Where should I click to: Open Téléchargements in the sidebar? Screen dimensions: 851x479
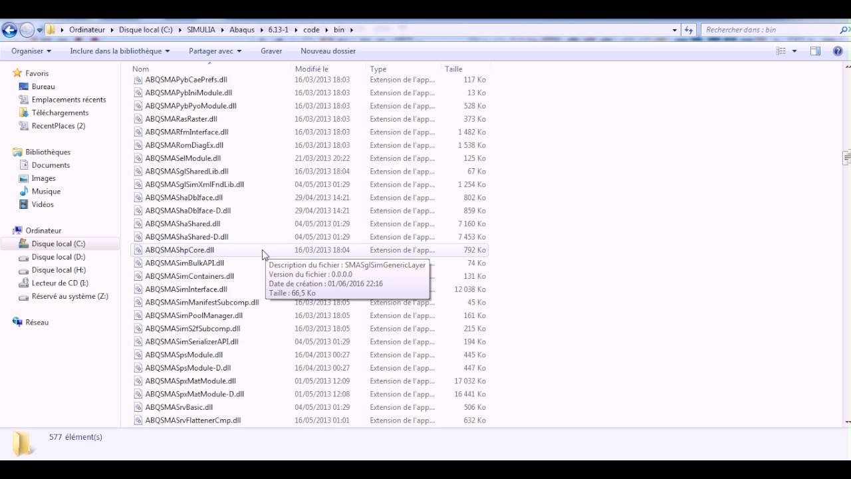click(60, 113)
